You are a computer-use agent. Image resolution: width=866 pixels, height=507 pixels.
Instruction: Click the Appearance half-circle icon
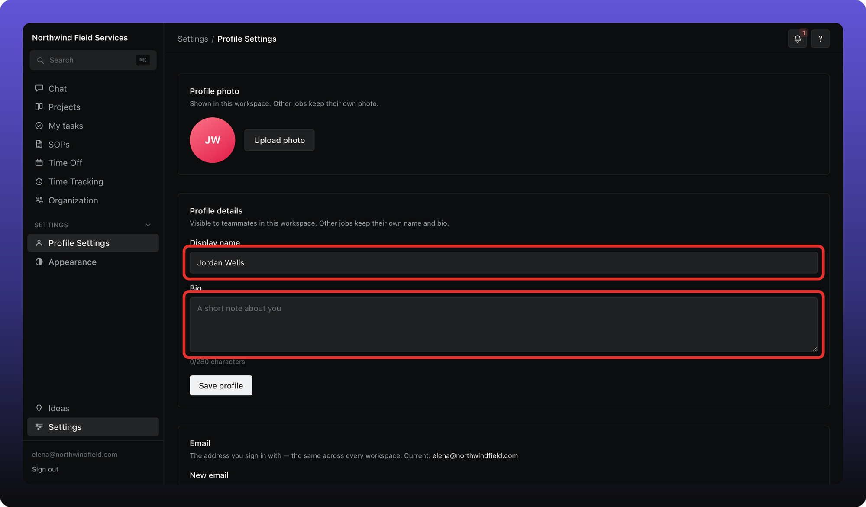pyautogui.click(x=39, y=262)
